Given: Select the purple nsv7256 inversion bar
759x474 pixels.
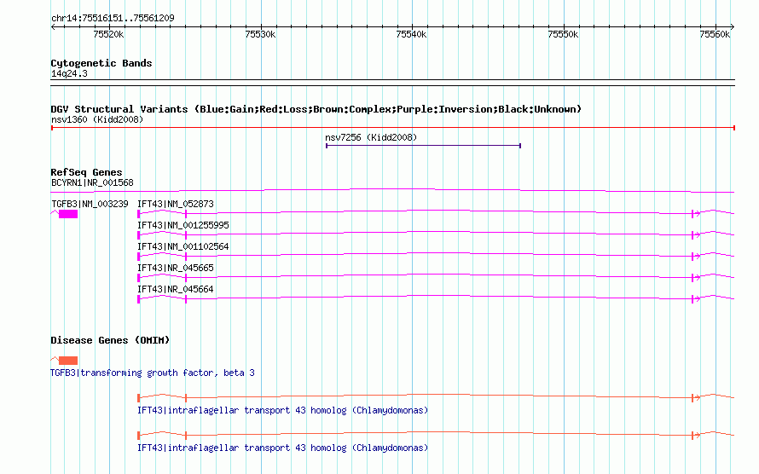Looking at the screenshot, I should point(423,146).
